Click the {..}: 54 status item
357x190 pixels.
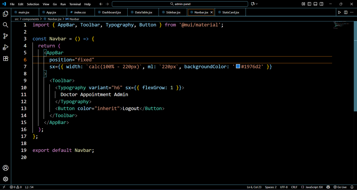(29, 187)
